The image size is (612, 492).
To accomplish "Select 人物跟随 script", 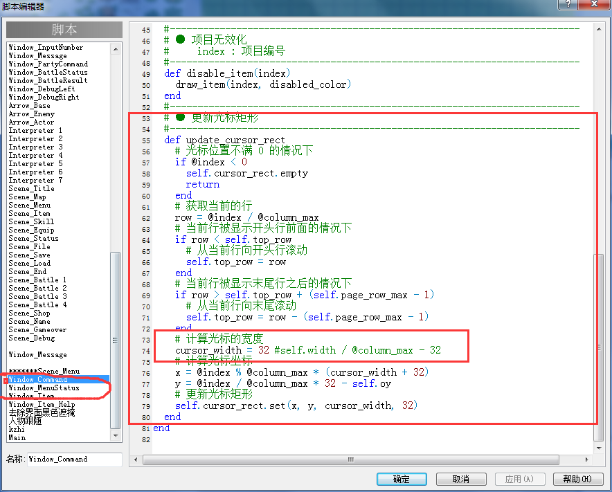I will pos(25,421).
